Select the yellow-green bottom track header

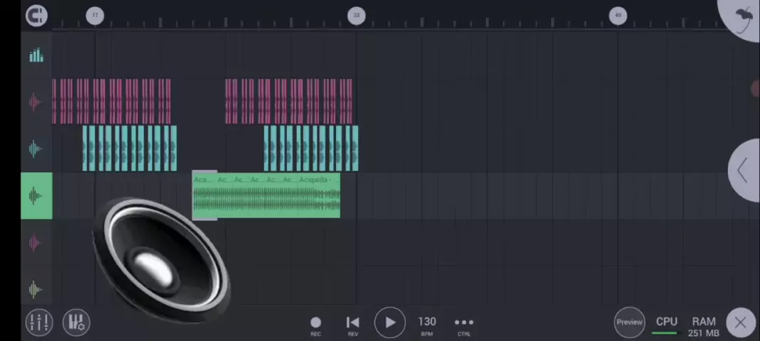tap(34, 289)
